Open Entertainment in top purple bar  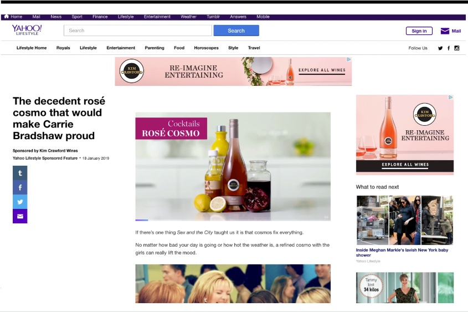click(157, 17)
